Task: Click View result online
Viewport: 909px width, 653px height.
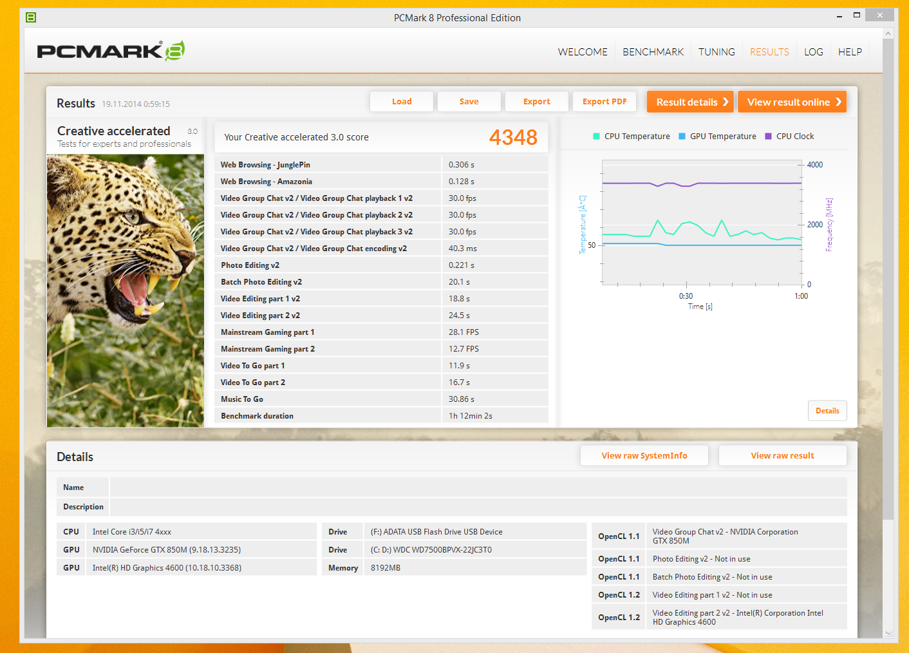Action: coord(792,102)
